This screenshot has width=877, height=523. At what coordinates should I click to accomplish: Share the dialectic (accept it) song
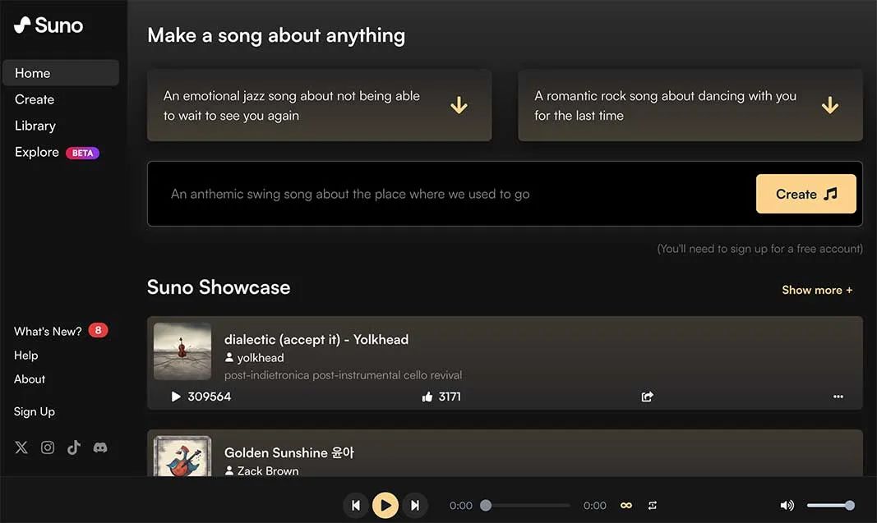coord(647,397)
